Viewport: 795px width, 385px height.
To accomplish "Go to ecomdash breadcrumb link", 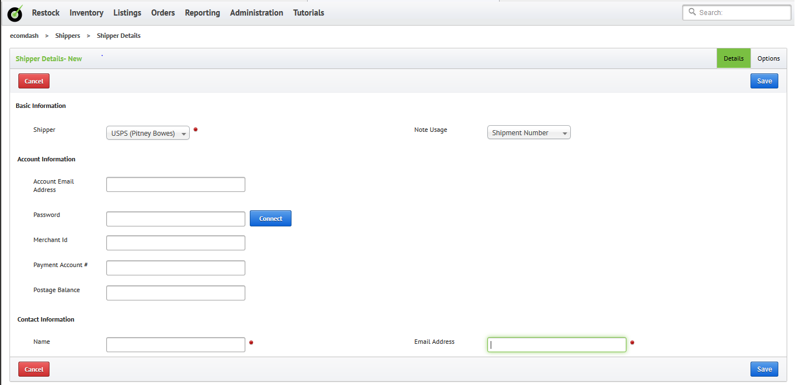I will (x=24, y=36).
